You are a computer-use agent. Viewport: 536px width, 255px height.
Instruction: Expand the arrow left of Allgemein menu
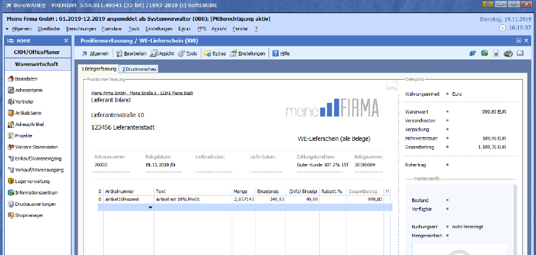pos(7,29)
